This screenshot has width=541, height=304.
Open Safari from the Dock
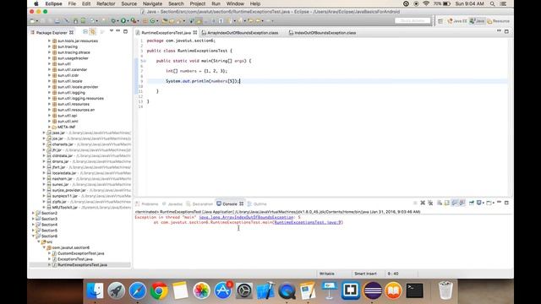(137, 290)
